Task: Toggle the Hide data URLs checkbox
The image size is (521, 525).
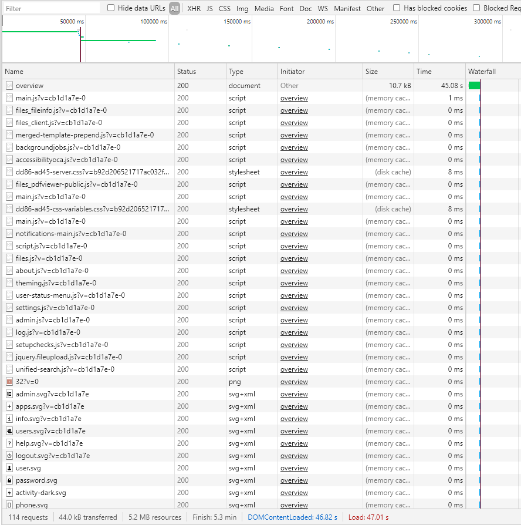Action: [111, 8]
